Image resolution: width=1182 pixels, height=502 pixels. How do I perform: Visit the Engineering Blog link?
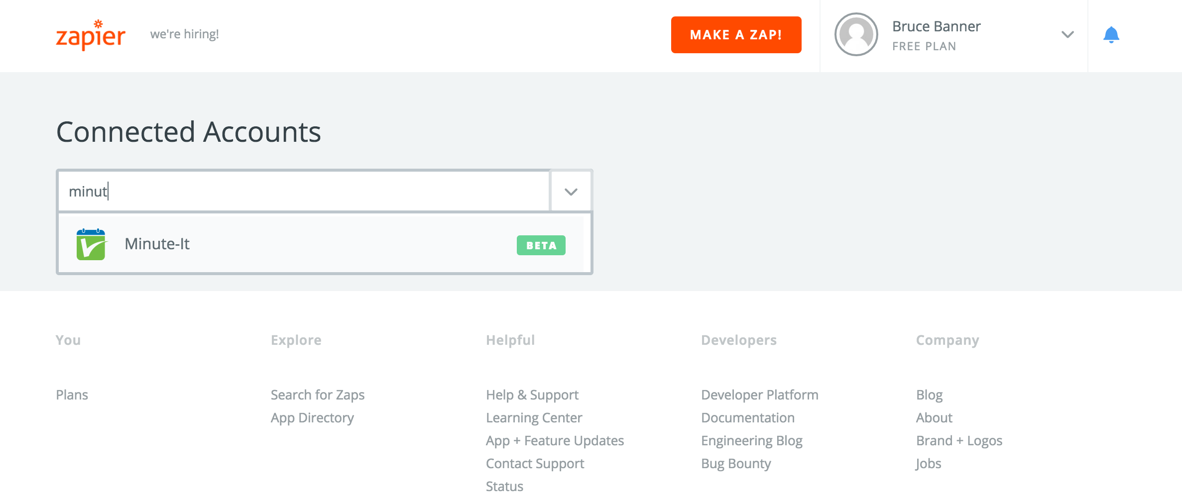pyautogui.click(x=751, y=441)
